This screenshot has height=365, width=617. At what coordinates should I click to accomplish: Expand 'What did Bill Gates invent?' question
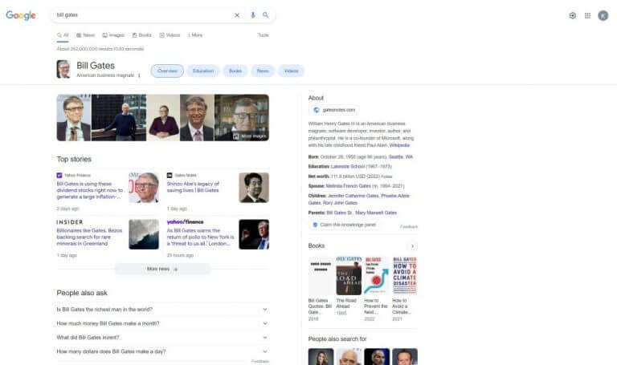[x=162, y=338]
